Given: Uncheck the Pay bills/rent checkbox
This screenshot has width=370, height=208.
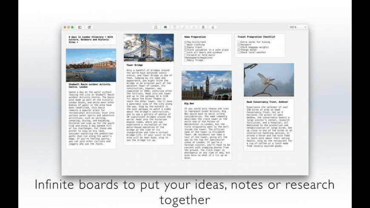Looking at the screenshot, I should (185, 42).
